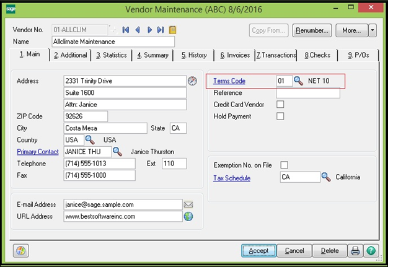The width and height of the screenshot is (393, 267).
Task: Open the Terms Code link
Action: click(x=229, y=81)
